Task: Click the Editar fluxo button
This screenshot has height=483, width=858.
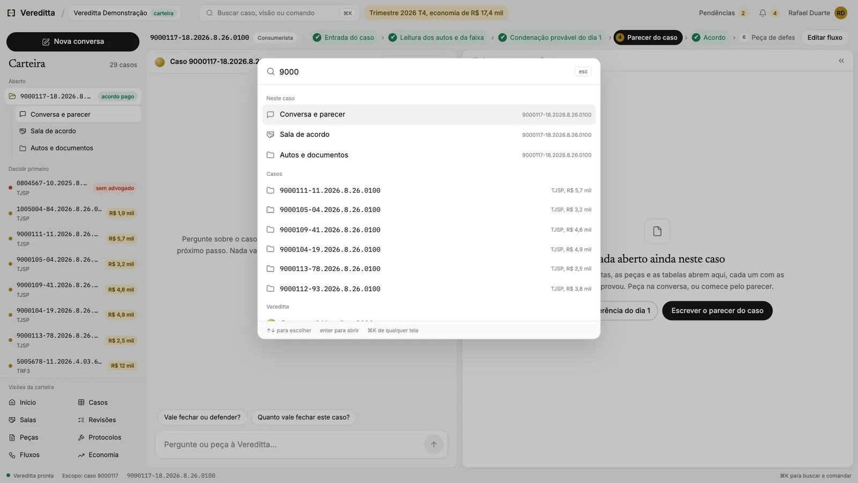Action: tap(825, 38)
